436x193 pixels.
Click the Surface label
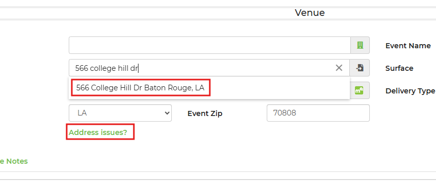tap(399, 68)
